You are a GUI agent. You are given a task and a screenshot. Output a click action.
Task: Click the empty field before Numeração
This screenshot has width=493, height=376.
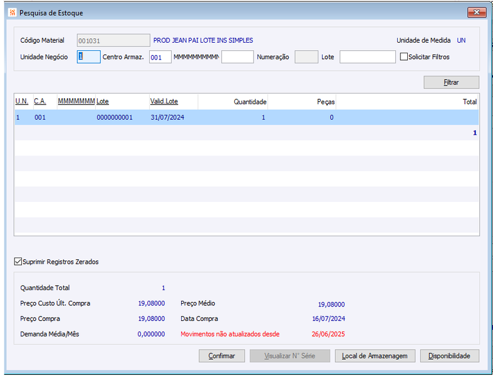(237, 57)
